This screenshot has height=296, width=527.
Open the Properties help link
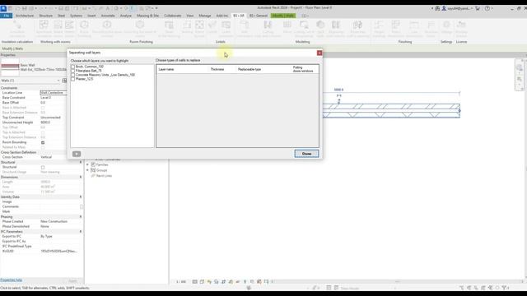[11, 280]
